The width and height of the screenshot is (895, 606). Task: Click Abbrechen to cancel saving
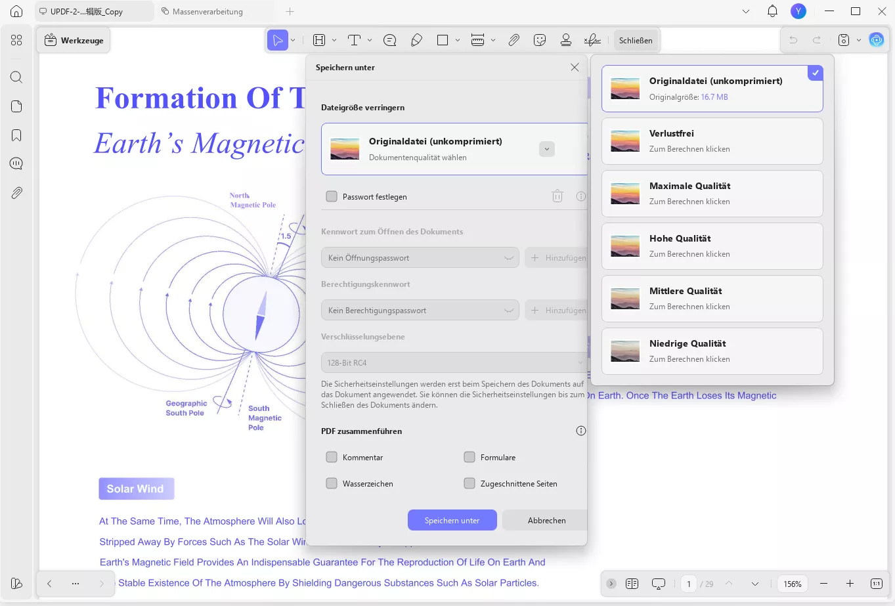(544, 520)
